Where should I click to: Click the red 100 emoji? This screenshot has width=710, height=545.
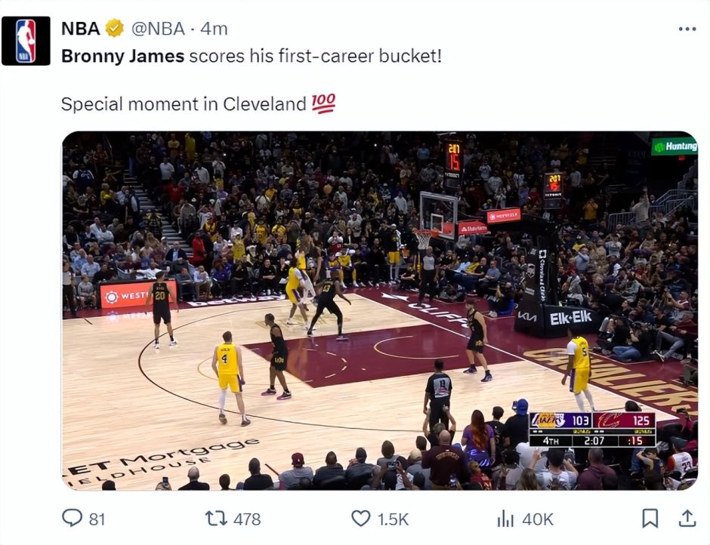point(323,103)
